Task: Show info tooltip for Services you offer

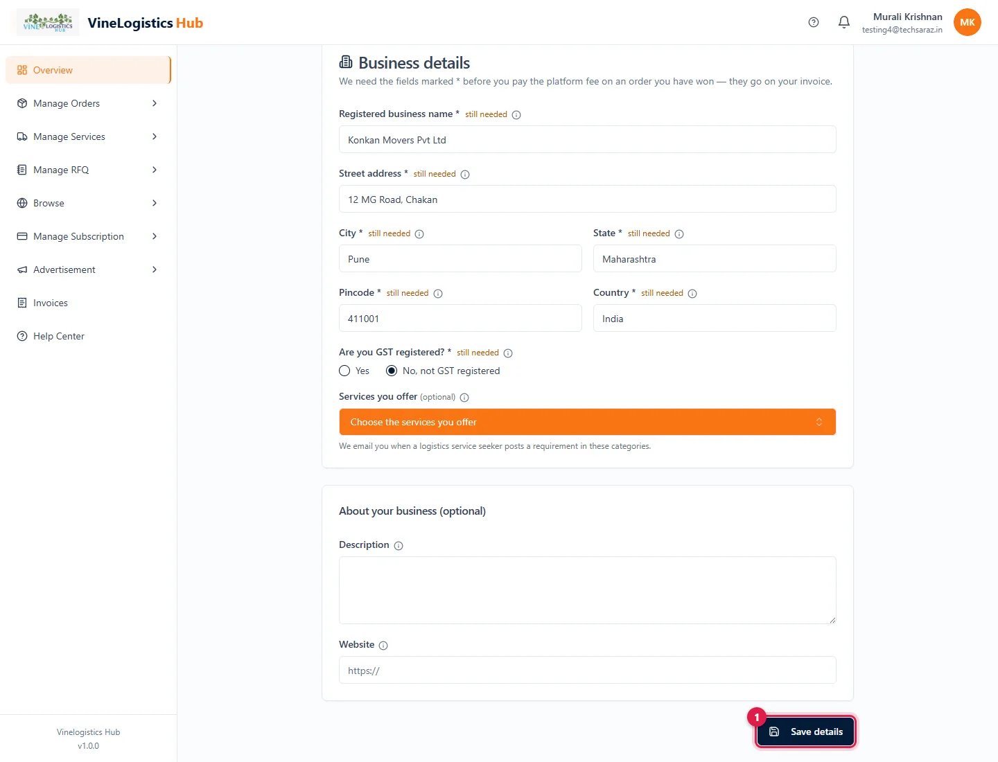Action: click(464, 398)
